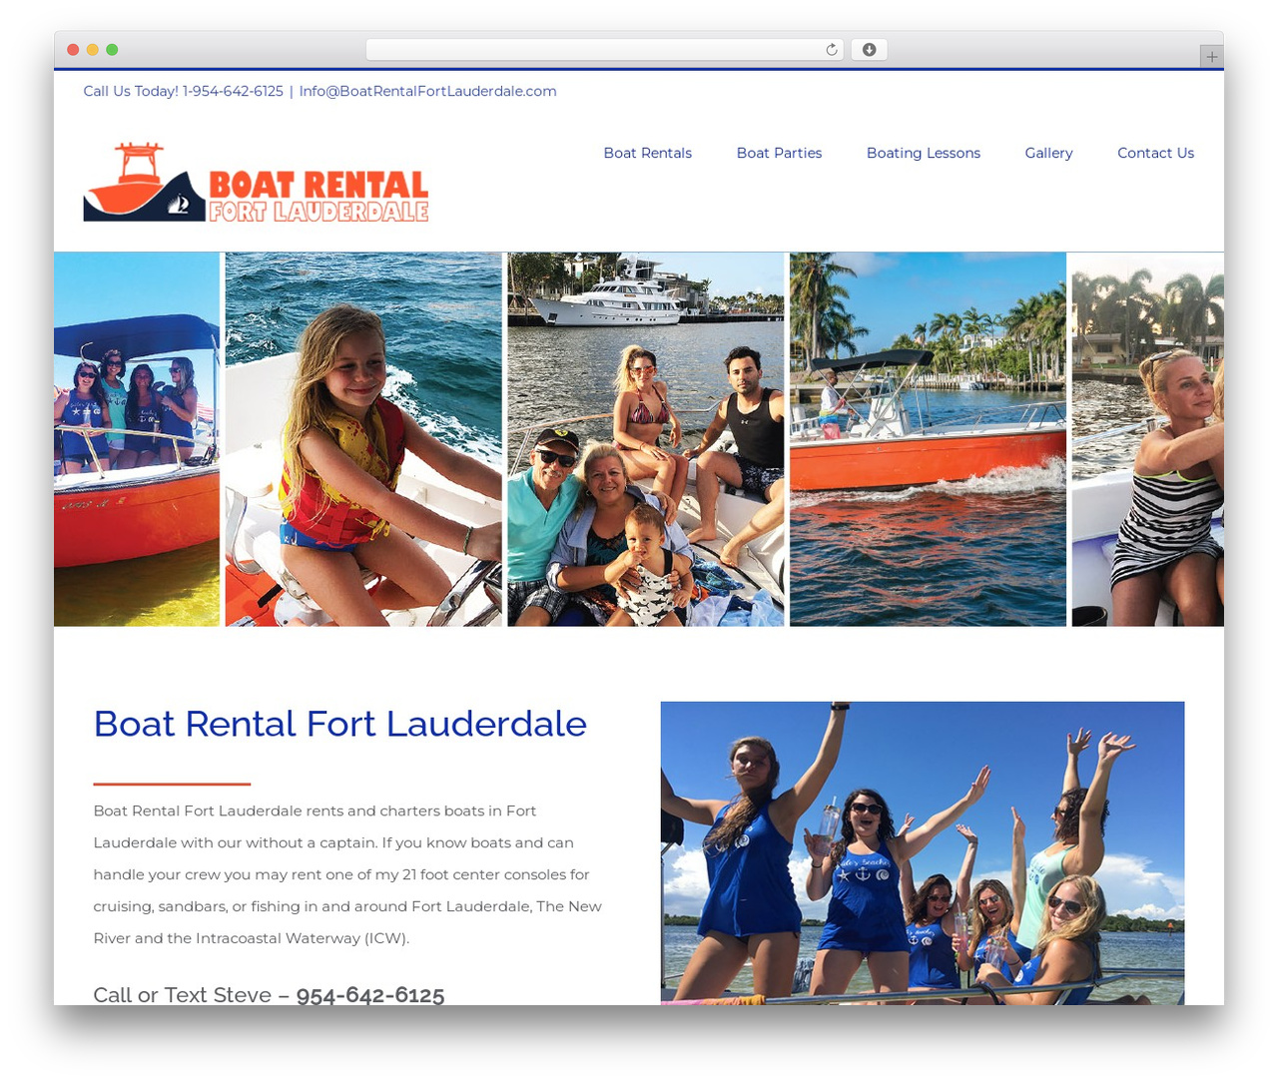Click the Boat Rental Fort Lauderdale heading
This screenshot has width=1278, height=1082.
pyautogui.click(x=339, y=724)
